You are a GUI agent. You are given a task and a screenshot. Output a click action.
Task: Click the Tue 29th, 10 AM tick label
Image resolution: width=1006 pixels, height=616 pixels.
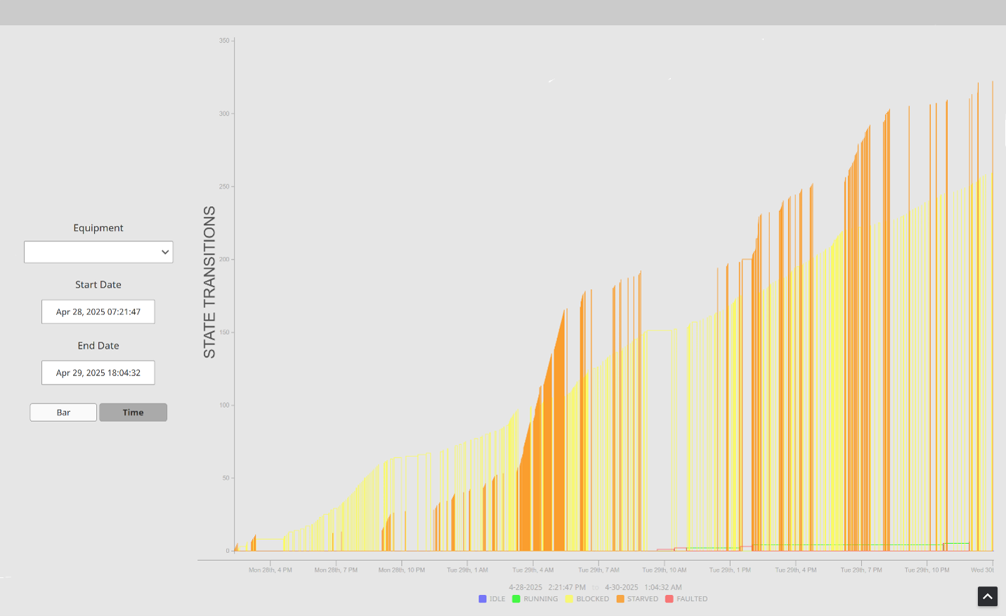(x=665, y=570)
